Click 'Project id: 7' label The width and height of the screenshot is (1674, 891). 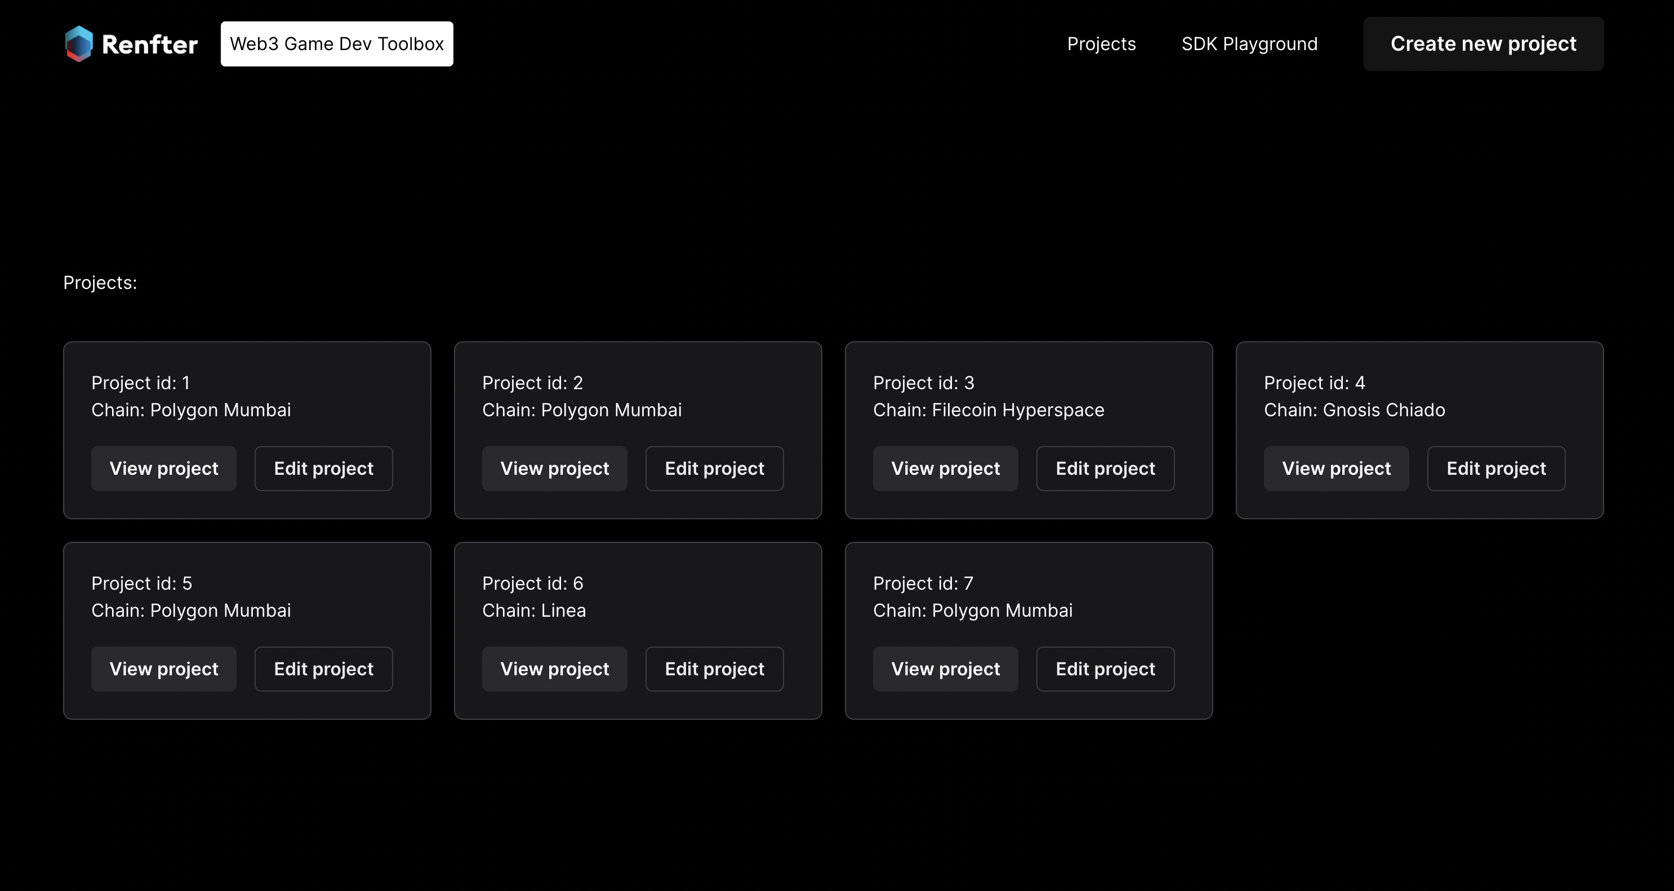click(x=923, y=583)
